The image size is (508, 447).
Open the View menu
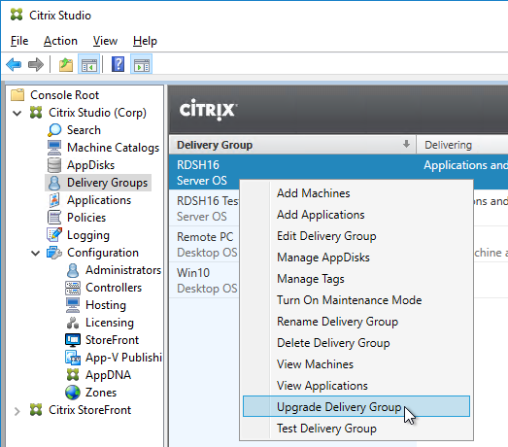[105, 41]
